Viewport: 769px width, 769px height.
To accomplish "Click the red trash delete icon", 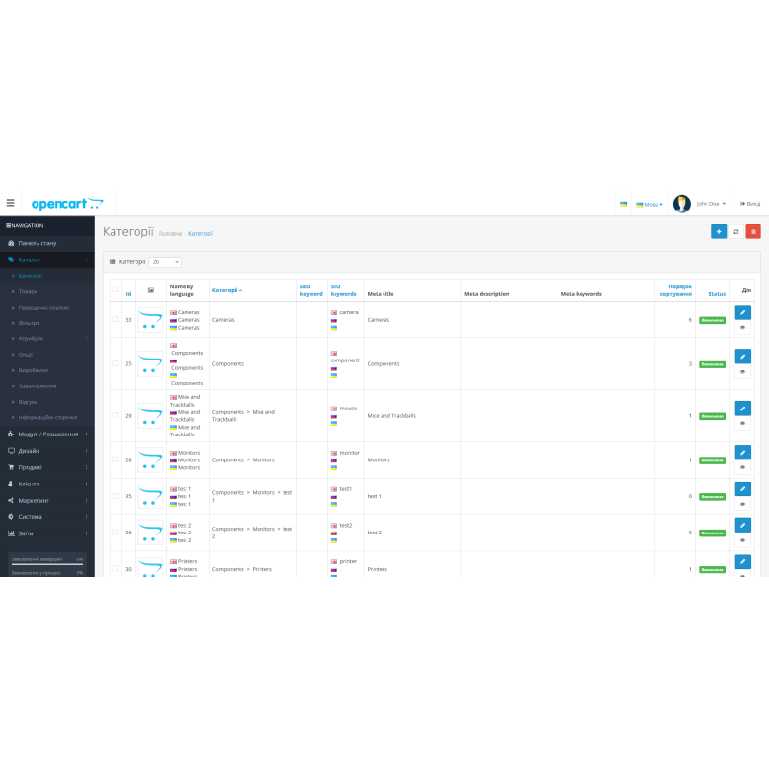I will coord(754,232).
